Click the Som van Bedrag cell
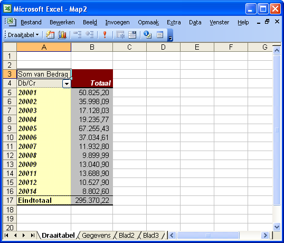The height and width of the screenshot is (243, 284). pyautogui.click(x=44, y=74)
